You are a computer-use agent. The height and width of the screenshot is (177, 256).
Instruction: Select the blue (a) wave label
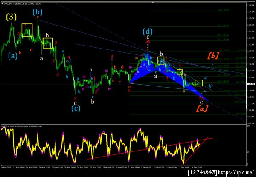(13, 56)
